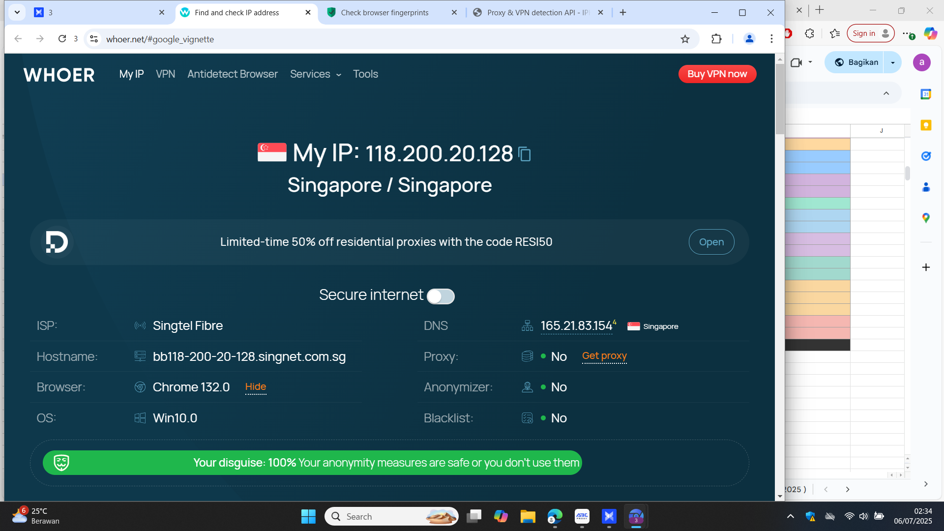
Task: Click the Get proxy link
Action: pyautogui.click(x=604, y=356)
